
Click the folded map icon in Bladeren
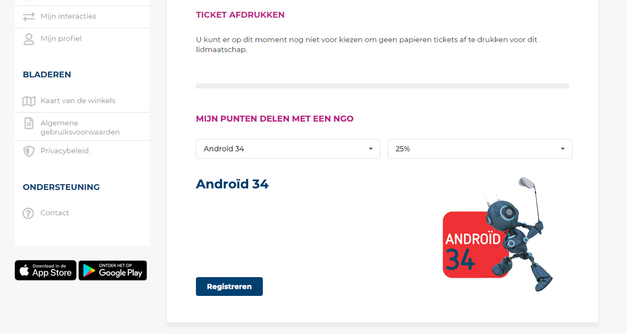click(29, 101)
